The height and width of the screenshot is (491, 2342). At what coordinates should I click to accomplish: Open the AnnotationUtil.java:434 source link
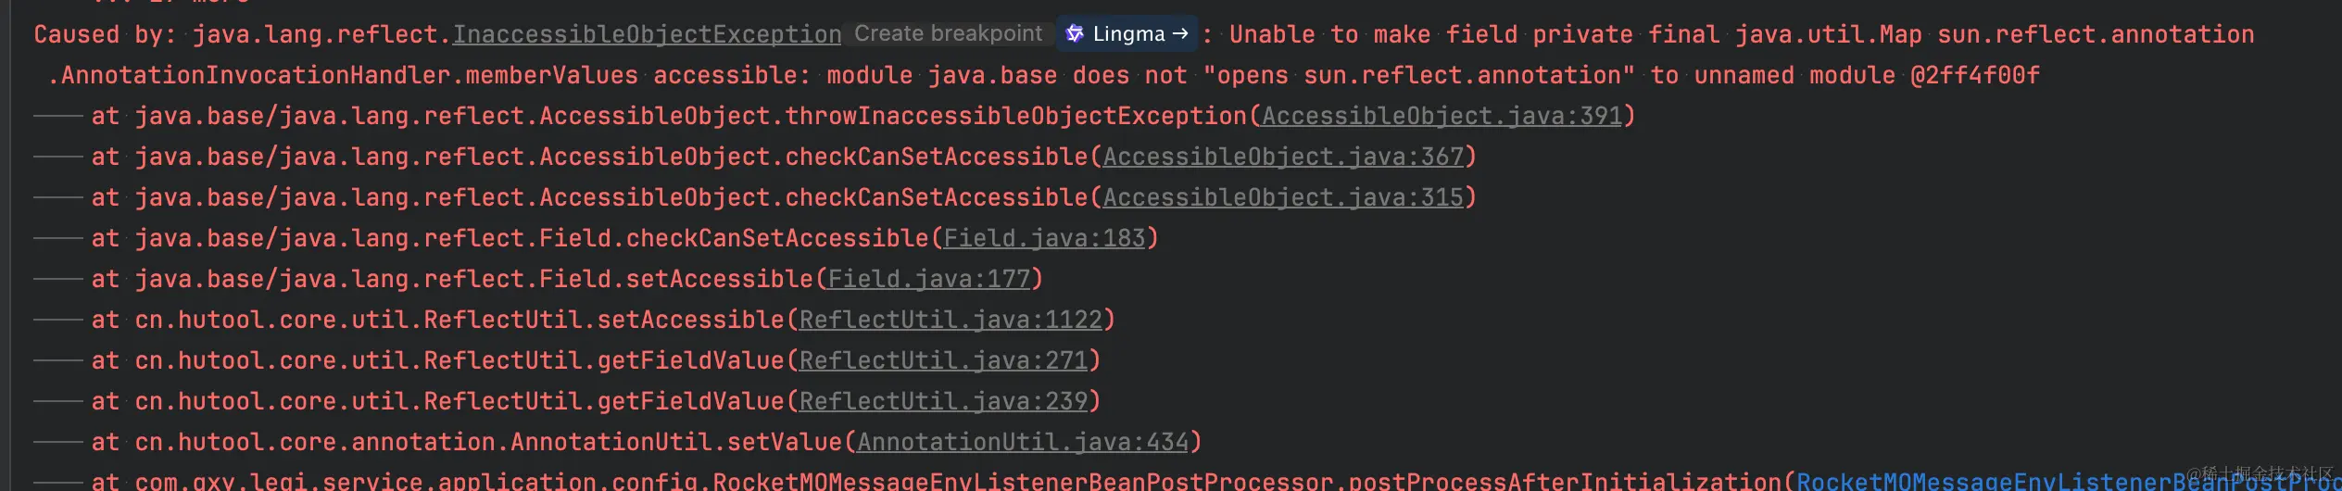pos(1023,443)
